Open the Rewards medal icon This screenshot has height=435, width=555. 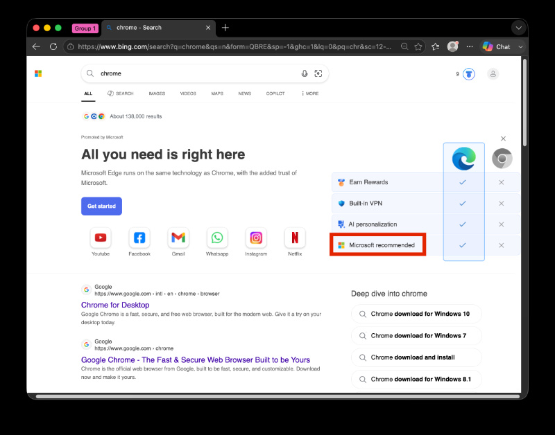pos(469,74)
